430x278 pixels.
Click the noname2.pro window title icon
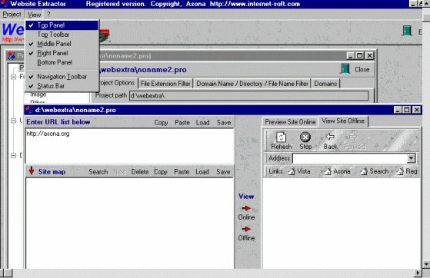click(x=29, y=110)
